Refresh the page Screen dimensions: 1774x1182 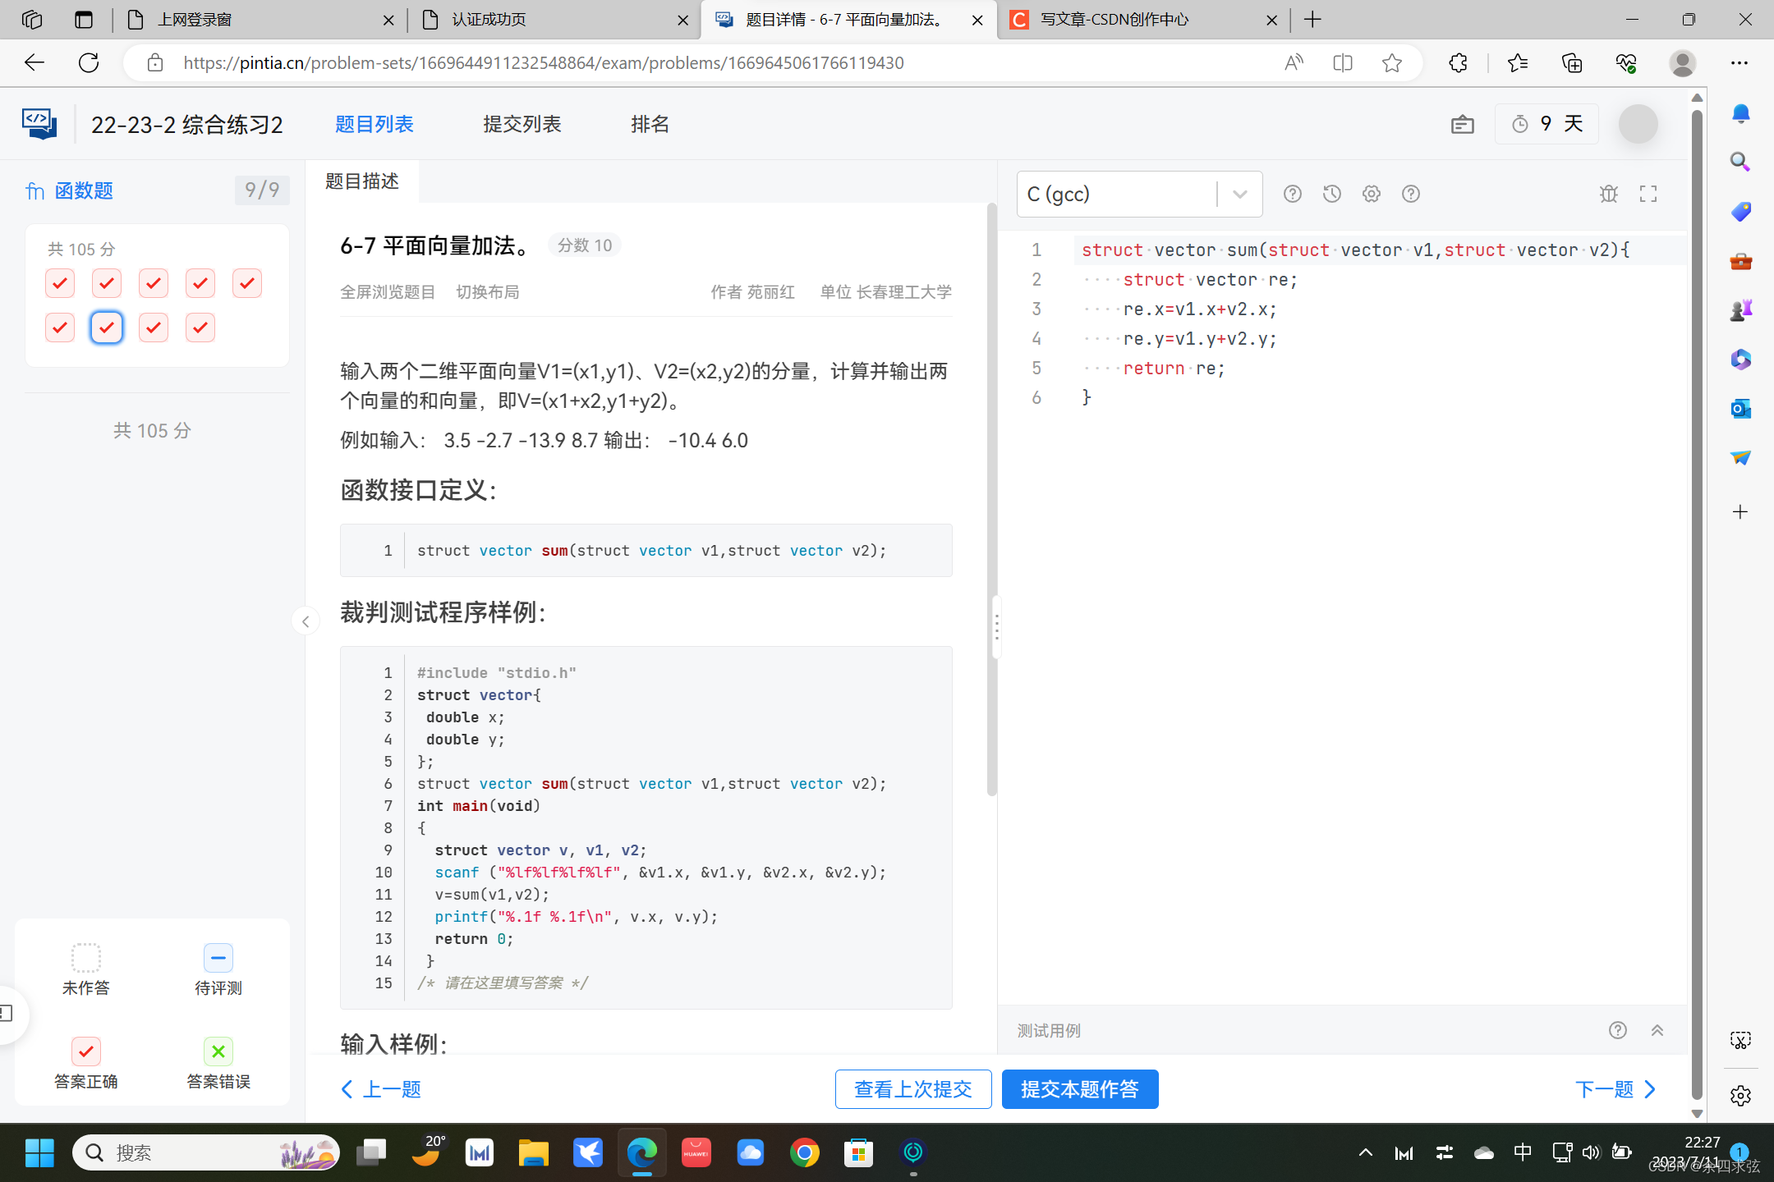coord(89,63)
